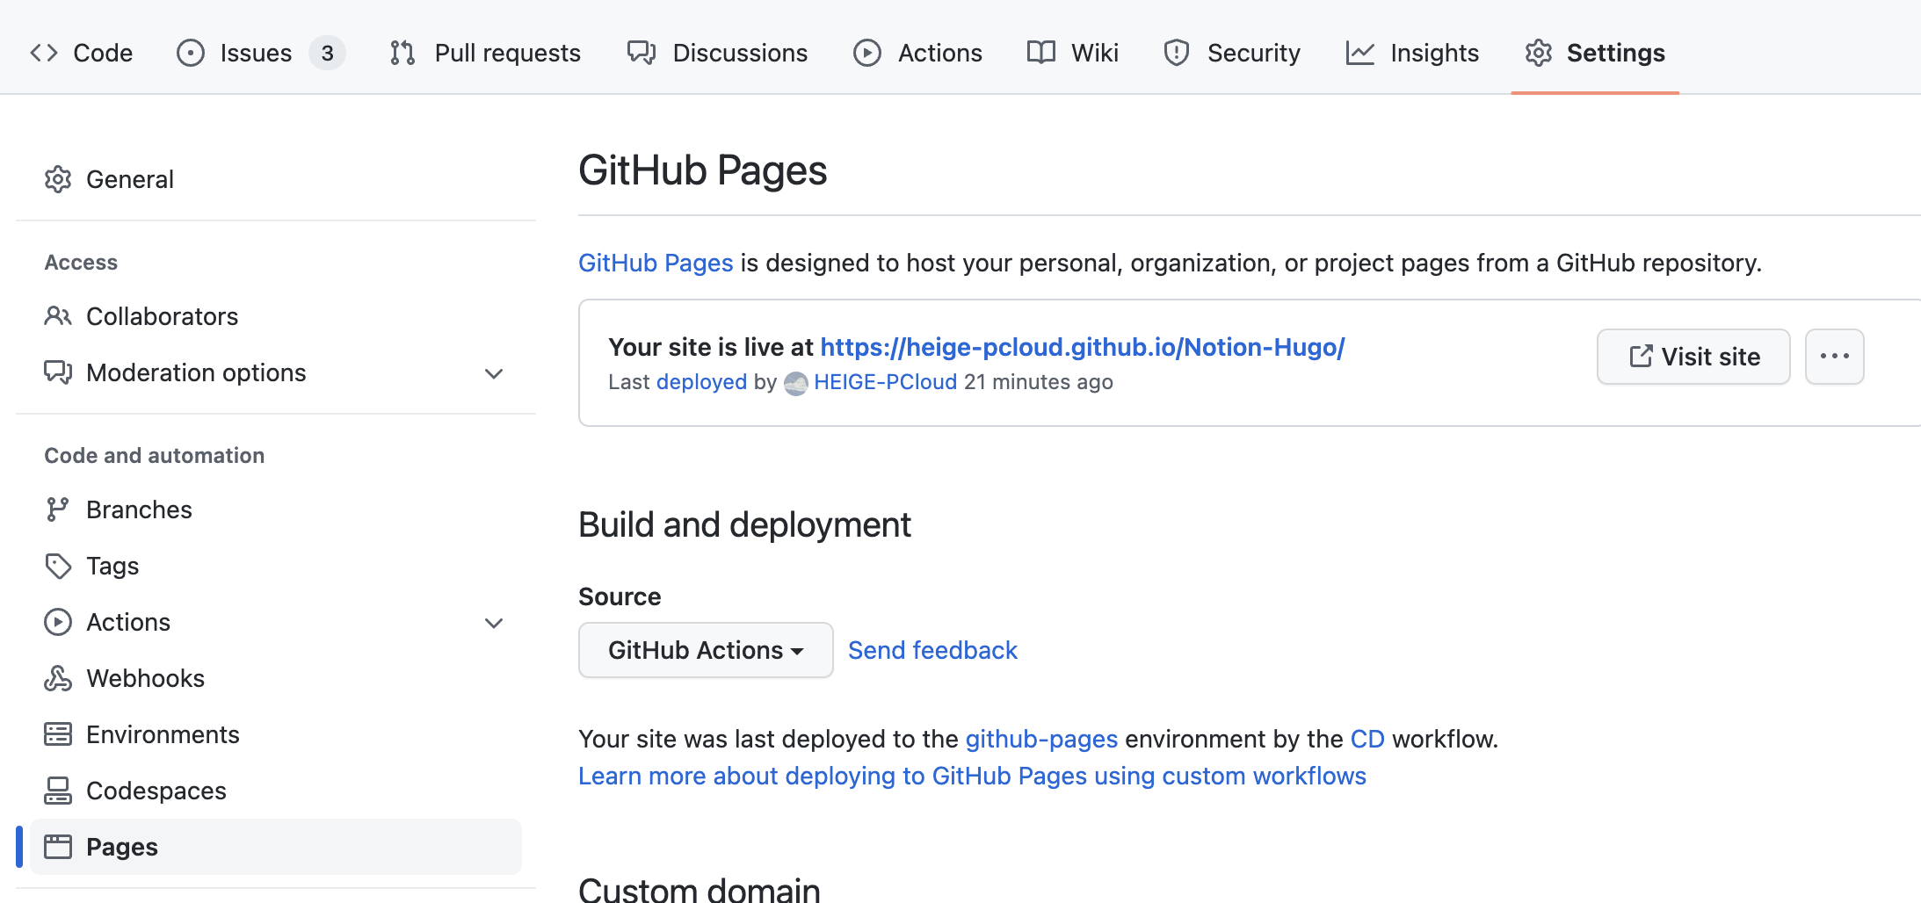Select Codespaces in sidebar
Image resolution: width=1921 pixels, height=903 pixels.
pos(276,791)
